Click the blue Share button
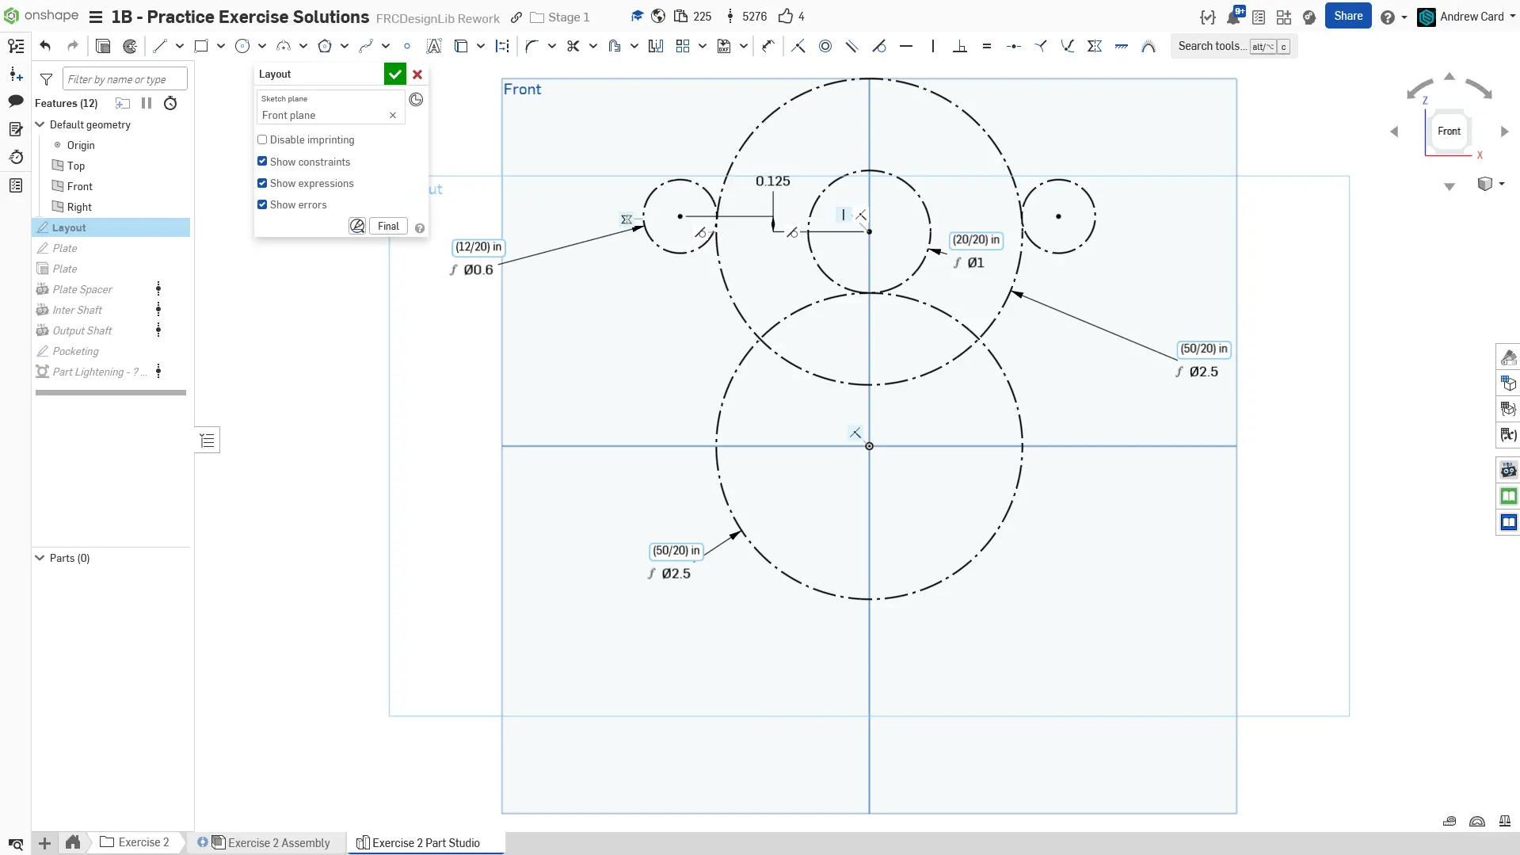 tap(1347, 16)
